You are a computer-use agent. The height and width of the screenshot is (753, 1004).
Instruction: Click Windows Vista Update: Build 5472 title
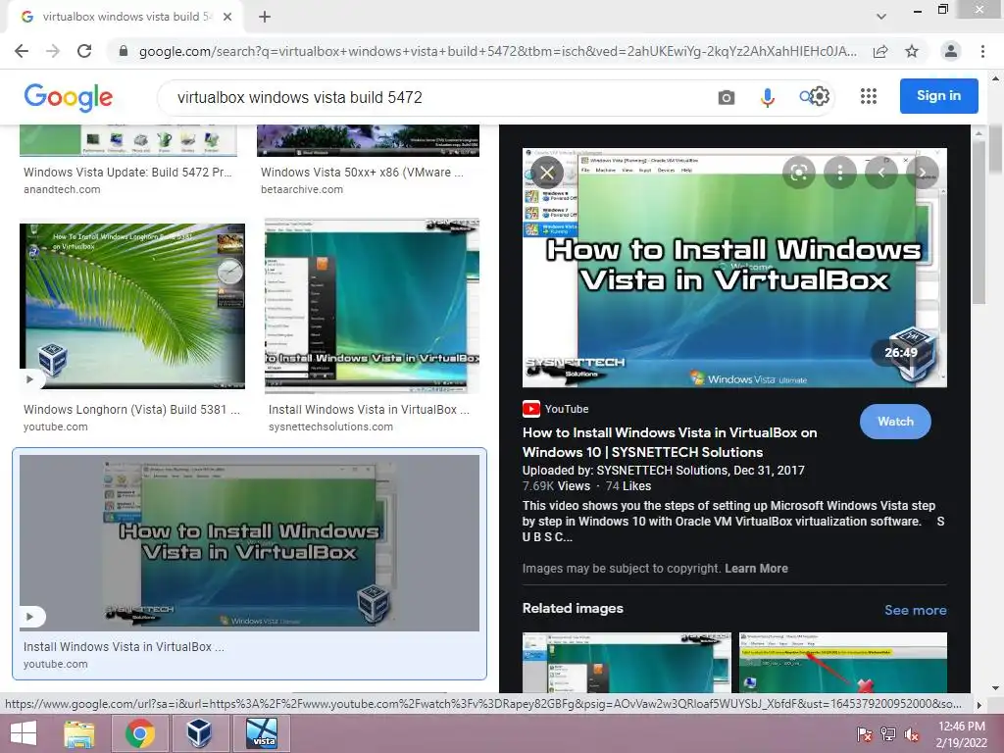127,173
